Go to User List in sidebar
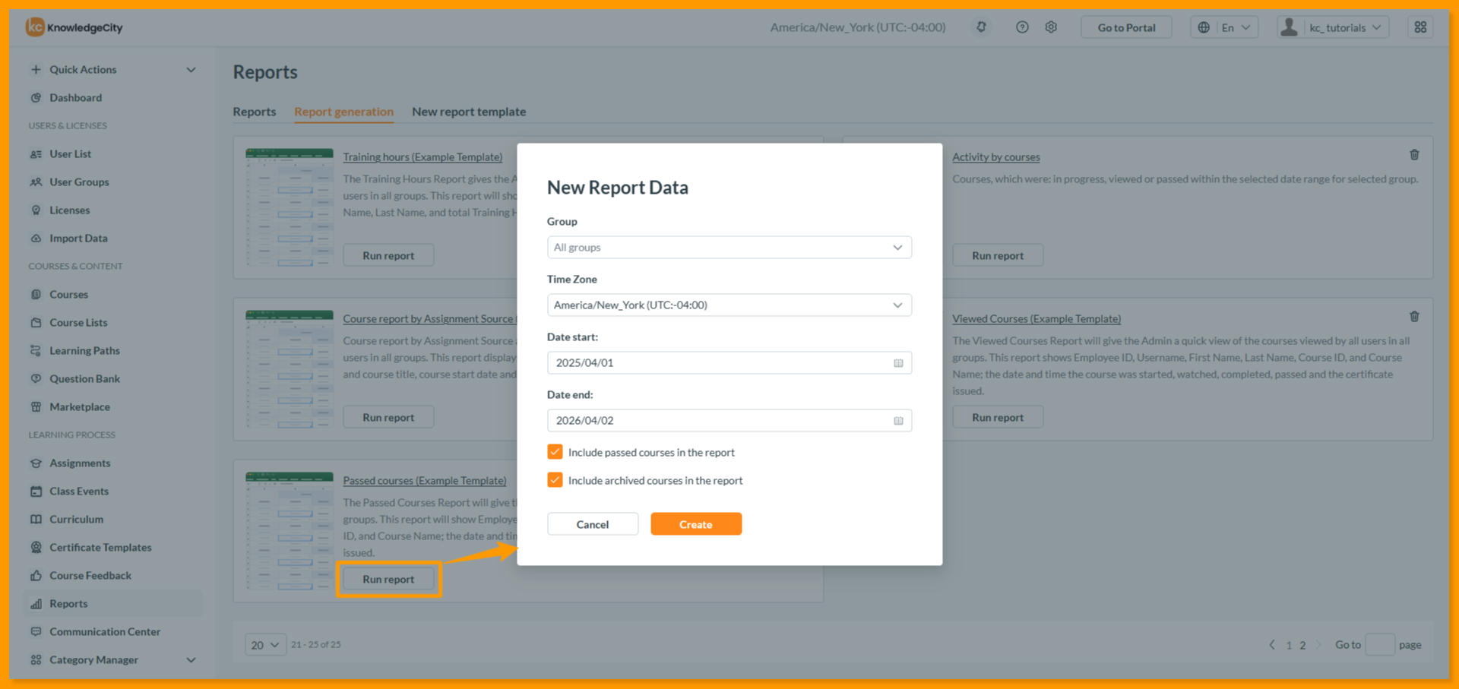 (70, 153)
